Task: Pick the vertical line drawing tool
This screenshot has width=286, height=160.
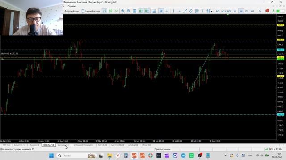Action: point(173,11)
